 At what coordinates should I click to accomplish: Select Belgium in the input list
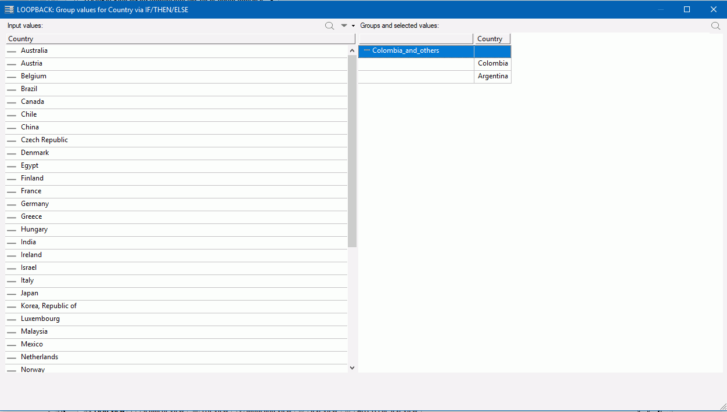[x=177, y=77]
